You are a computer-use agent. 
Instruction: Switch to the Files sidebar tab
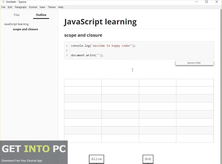17,15
